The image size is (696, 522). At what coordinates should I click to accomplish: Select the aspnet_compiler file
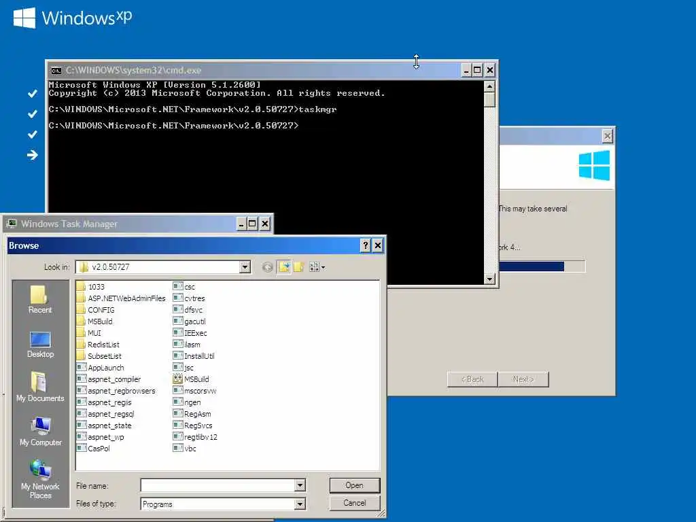(109, 379)
